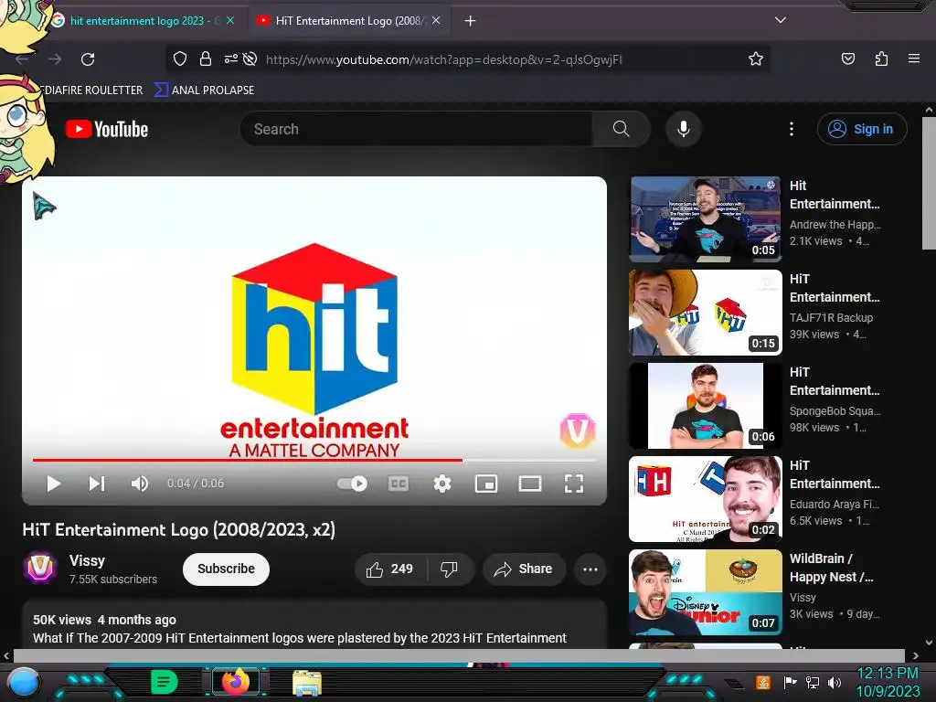Dislike the video with thumbs down

[x=450, y=569]
